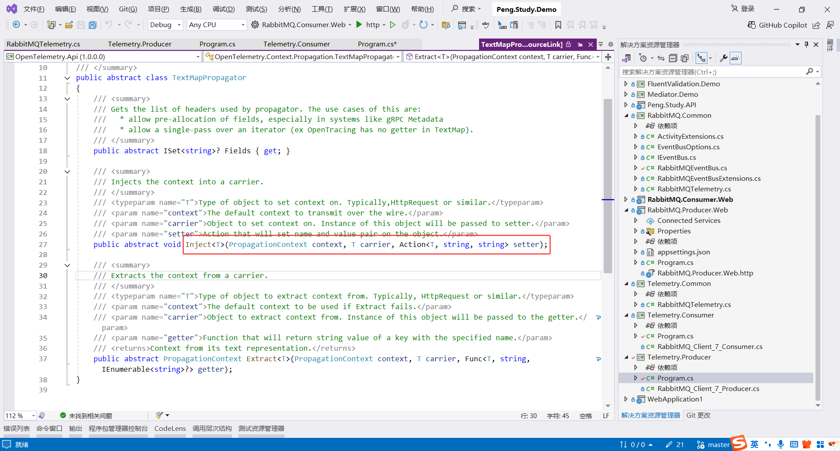The image size is (840, 451).
Task: Expand the RabbitMQ.Consumer.Web project node
Action: [626, 199]
